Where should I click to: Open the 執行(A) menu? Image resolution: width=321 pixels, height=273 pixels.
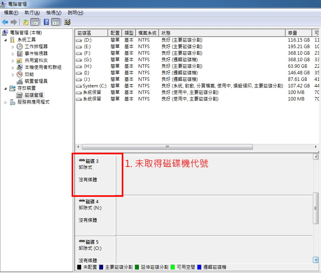(32, 13)
